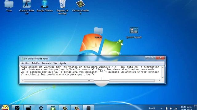Open the green media player taskbar icon
The image size is (197, 110).
pyautogui.click(x=53, y=108)
